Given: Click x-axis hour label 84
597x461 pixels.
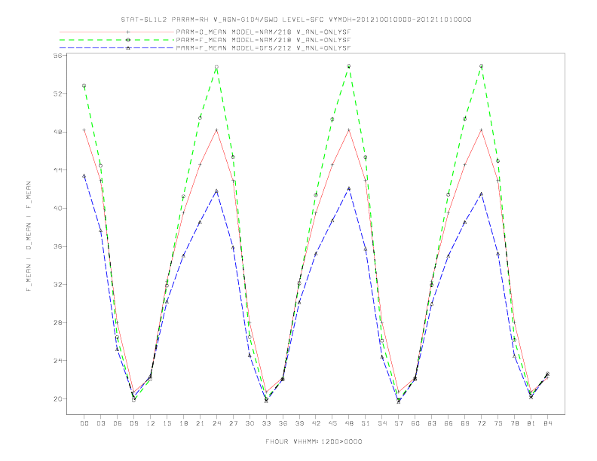Looking at the screenshot, I should tap(547, 423).
